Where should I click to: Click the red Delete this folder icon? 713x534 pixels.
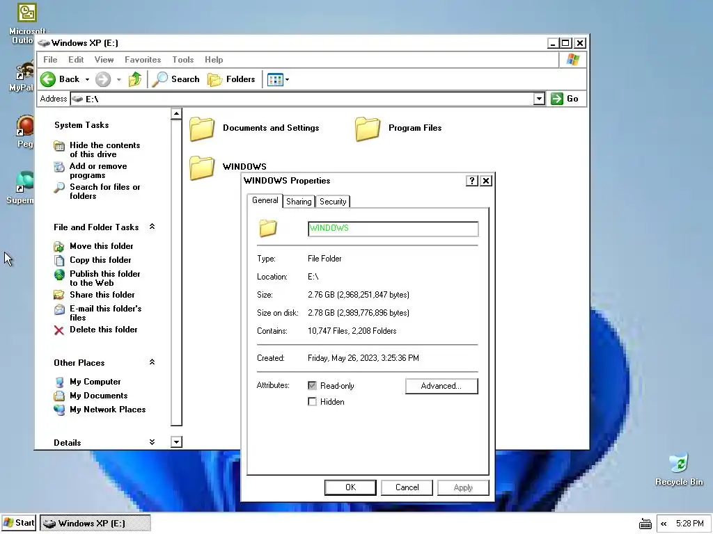pos(59,330)
